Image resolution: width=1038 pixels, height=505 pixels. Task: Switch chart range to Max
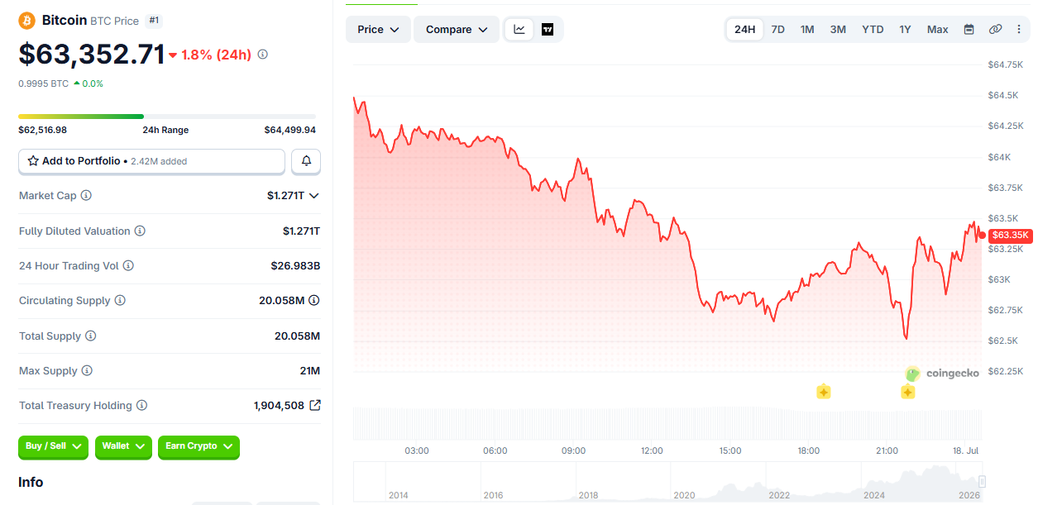coord(937,30)
